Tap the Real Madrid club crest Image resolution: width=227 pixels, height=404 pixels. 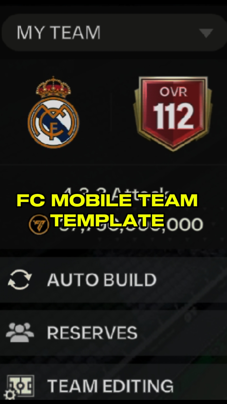coord(53,112)
